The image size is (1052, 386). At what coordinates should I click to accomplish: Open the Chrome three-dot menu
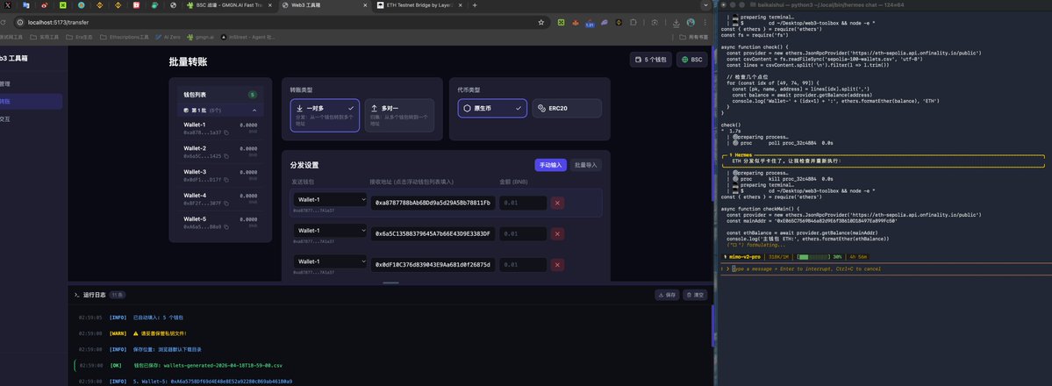coord(705,22)
